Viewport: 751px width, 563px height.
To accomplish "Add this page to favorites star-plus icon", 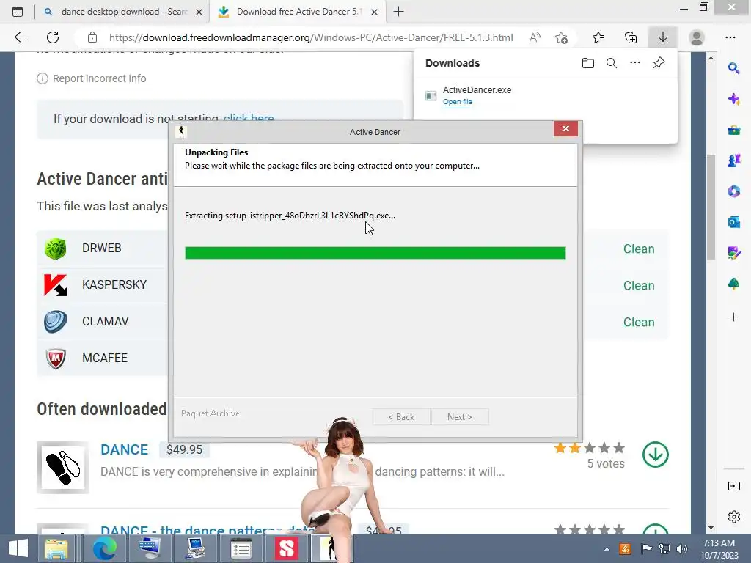I will click(561, 37).
